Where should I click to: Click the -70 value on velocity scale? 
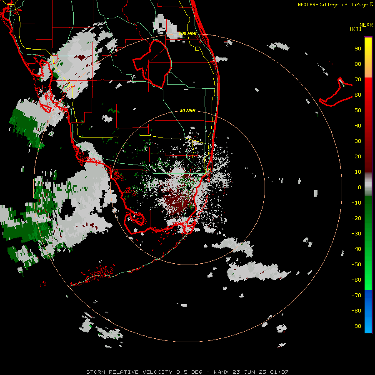(356, 295)
